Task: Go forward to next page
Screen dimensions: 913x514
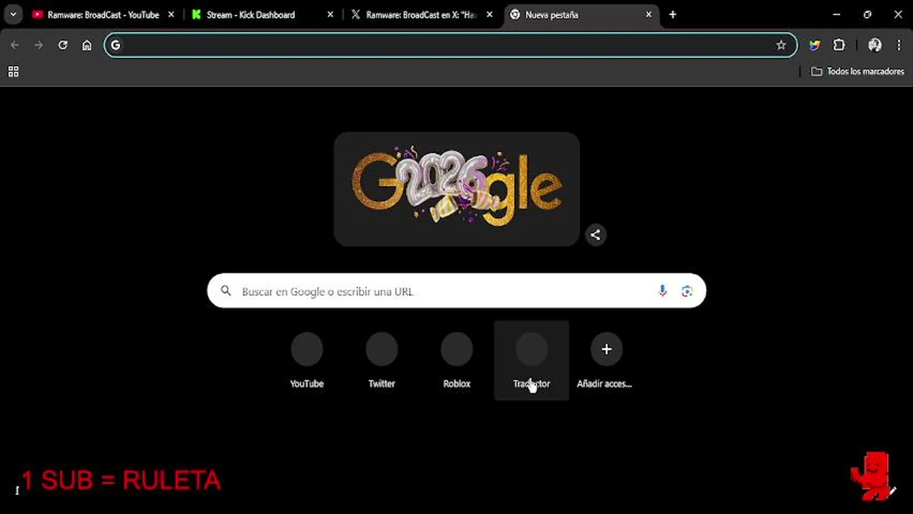Action: 39,45
